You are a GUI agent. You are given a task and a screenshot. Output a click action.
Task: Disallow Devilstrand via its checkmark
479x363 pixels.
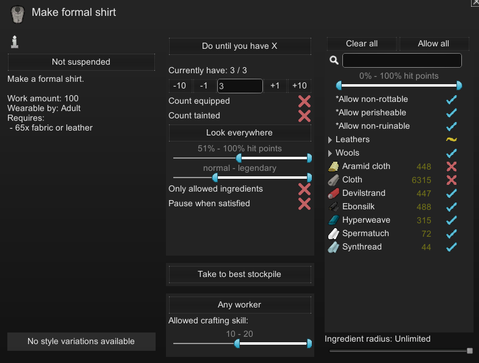pyautogui.click(x=452, y=193)
